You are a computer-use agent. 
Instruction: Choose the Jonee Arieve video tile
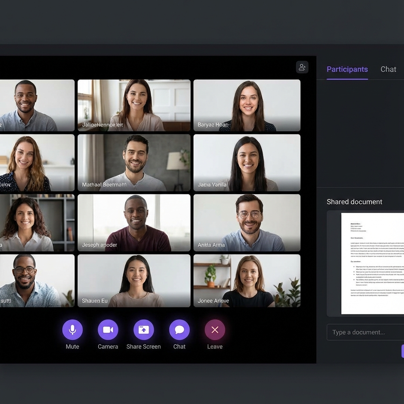coord(247,281)
